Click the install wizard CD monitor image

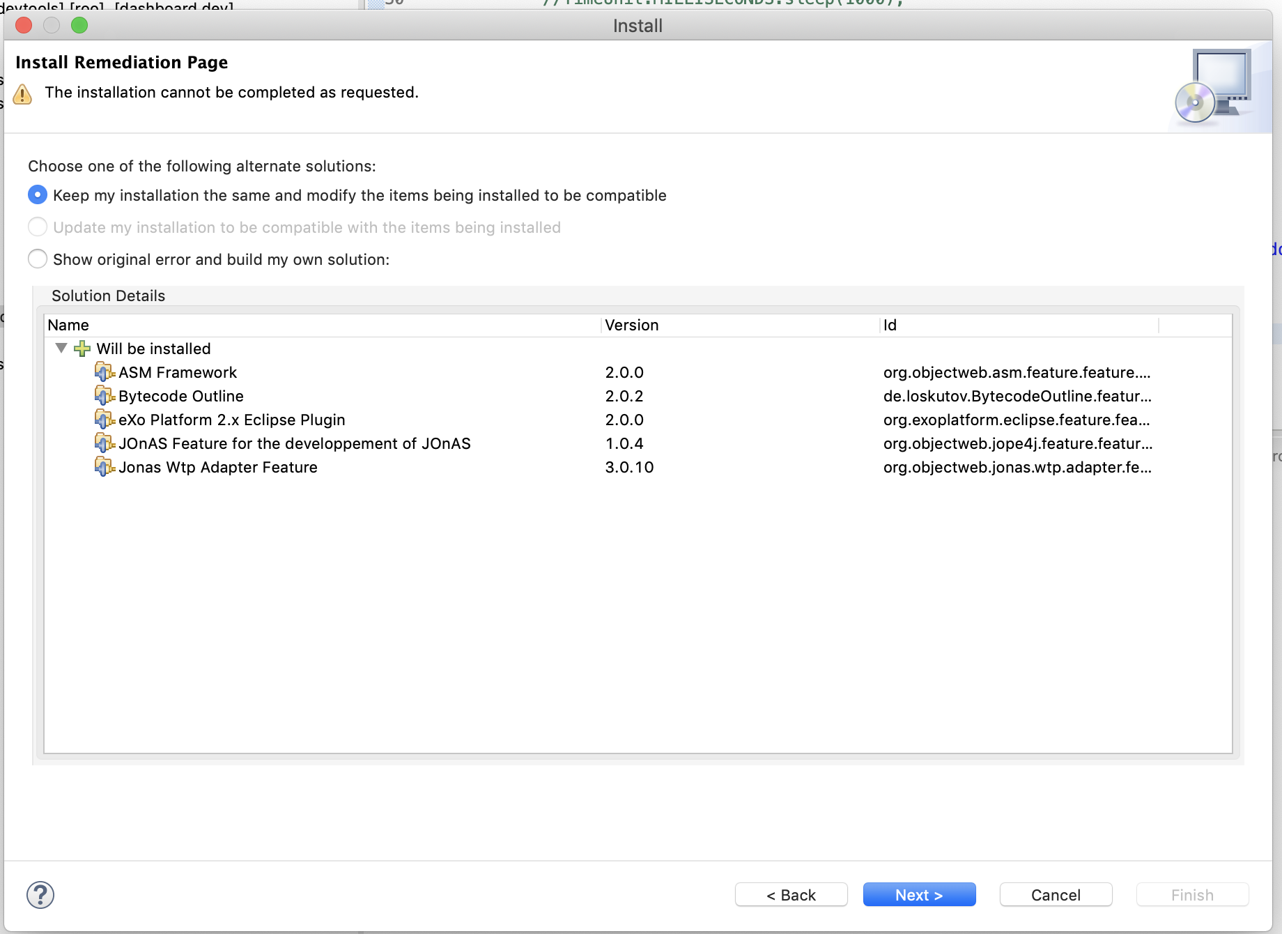click(x=1214, y=86)
